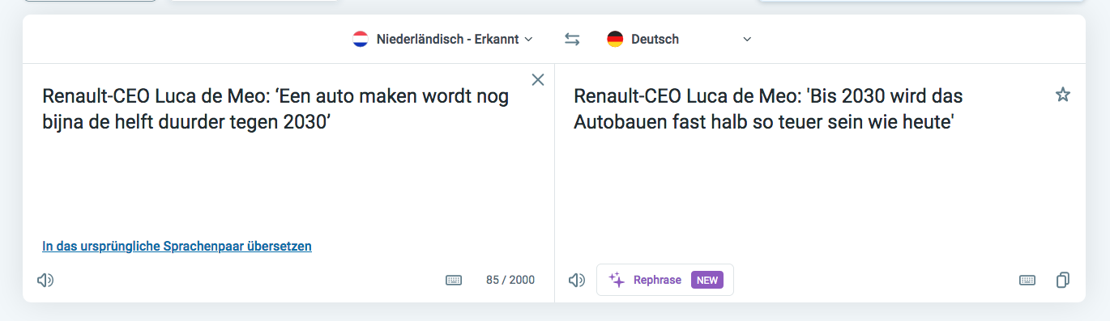The width and height of the screenshot is (1110, 321).
Task: Open the Niederländisch - Erkannt language dropdown
Action: click(x=443, y=39)
